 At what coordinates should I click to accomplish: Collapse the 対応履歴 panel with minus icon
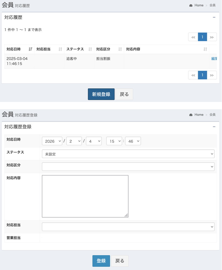click(214, 17)
